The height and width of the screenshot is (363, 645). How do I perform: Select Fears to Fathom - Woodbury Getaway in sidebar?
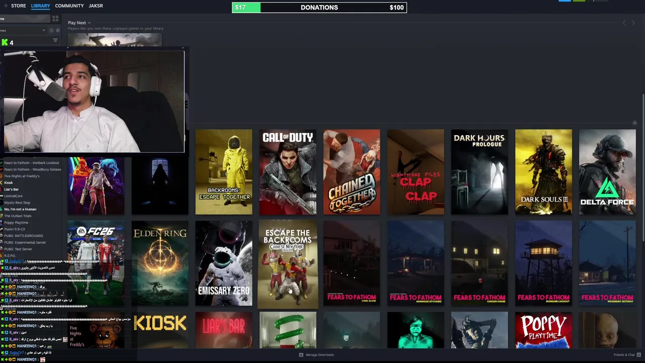[x=31, y=169]
